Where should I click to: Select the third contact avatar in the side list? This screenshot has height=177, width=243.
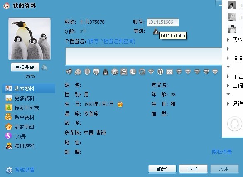pyautogui.click(x=232, y=29)
